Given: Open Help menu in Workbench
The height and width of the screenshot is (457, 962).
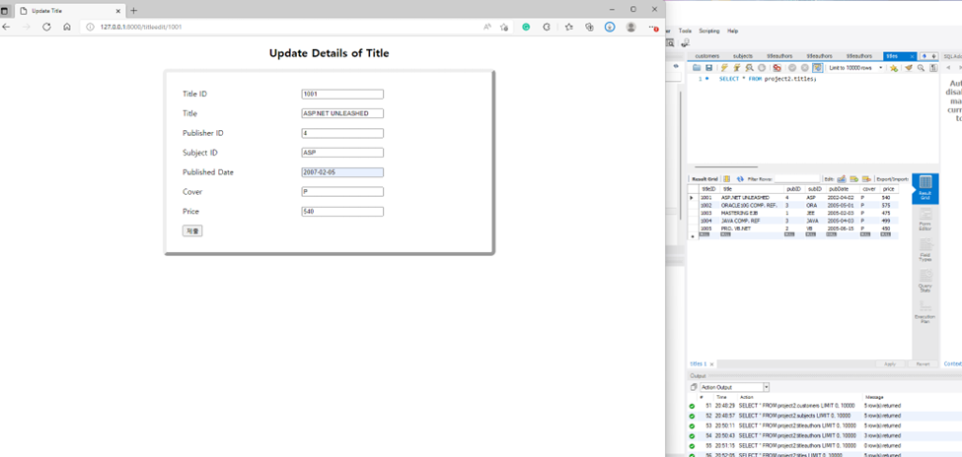Looking at the screenshot, I should [x=732, y=31].
